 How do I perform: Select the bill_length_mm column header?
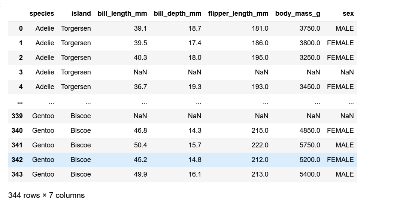click(x=122, y=13)
